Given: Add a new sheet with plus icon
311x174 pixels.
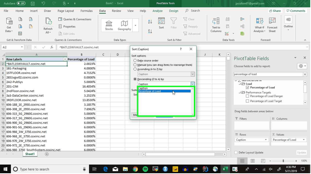Looking at the screenshot, I should 47,154.
